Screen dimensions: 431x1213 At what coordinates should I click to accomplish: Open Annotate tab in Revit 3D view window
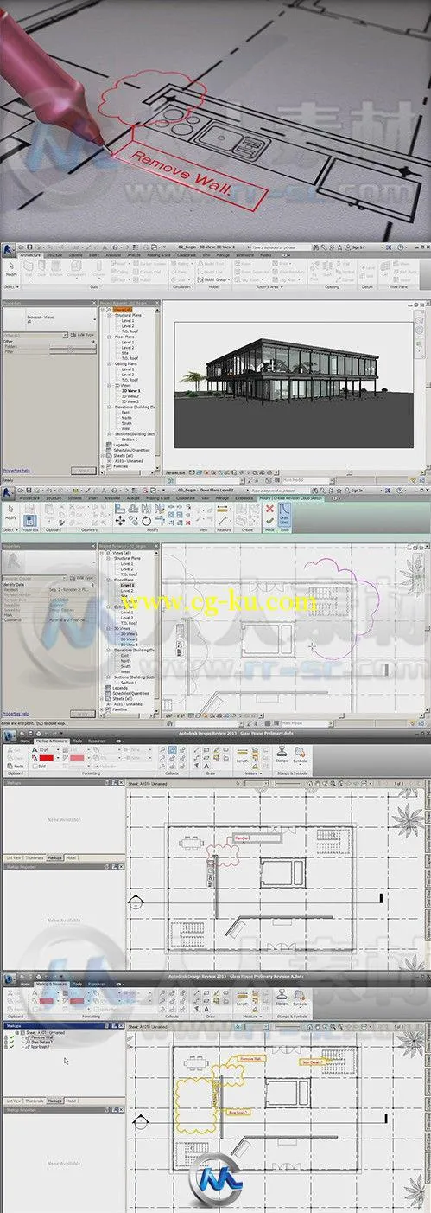[x=113, y=255]
